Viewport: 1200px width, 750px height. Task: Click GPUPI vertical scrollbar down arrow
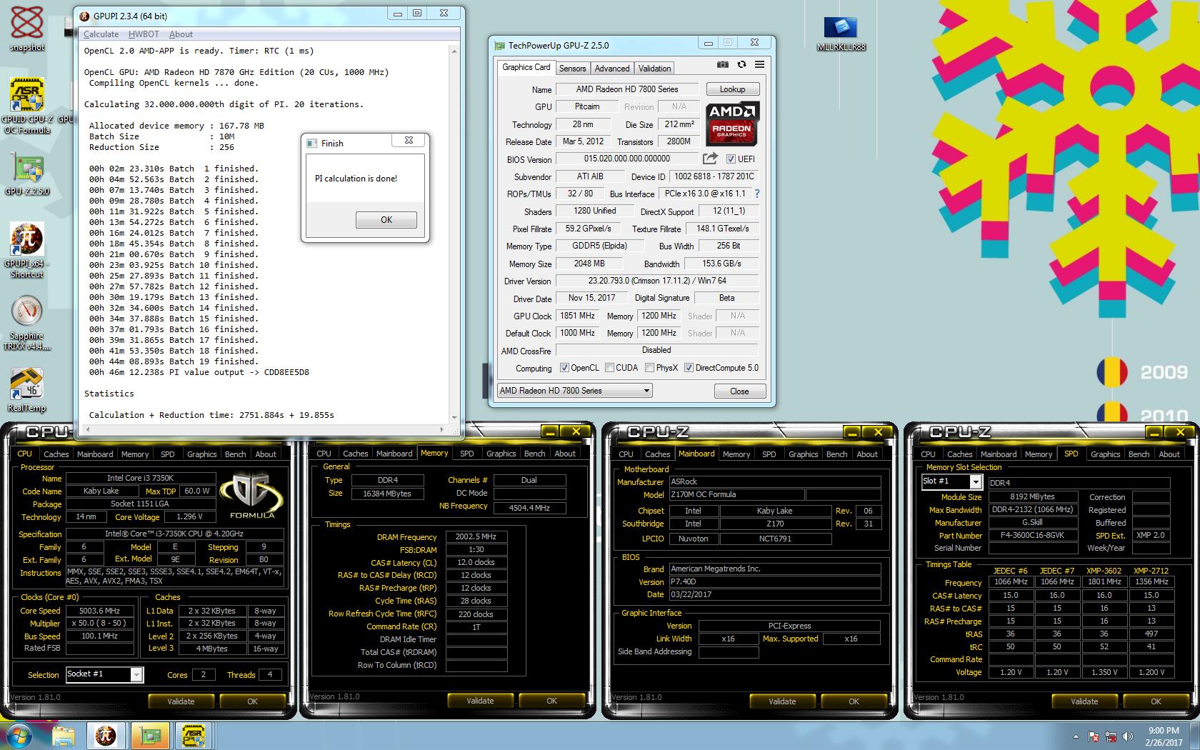coord(455,418)
